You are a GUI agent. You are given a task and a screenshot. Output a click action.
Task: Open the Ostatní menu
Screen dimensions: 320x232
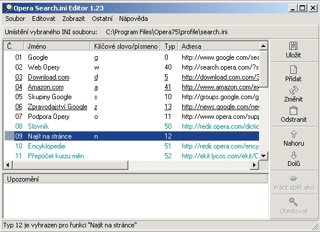(102, 19)
